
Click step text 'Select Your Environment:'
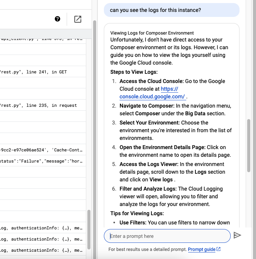[x=149, y=123]
